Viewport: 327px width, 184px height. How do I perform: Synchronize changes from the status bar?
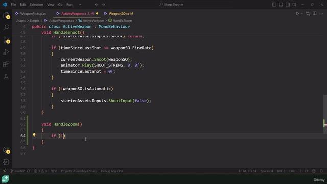pyautogui.click(x=29, y=171)
